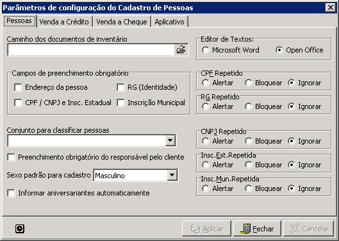Click the X icon on Cancelar button
Image resolution: width=339 pixels, height=241 pixels.
tap(295, 229)
